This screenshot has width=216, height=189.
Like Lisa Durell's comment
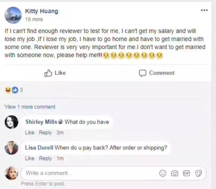(x=29, y=158)
